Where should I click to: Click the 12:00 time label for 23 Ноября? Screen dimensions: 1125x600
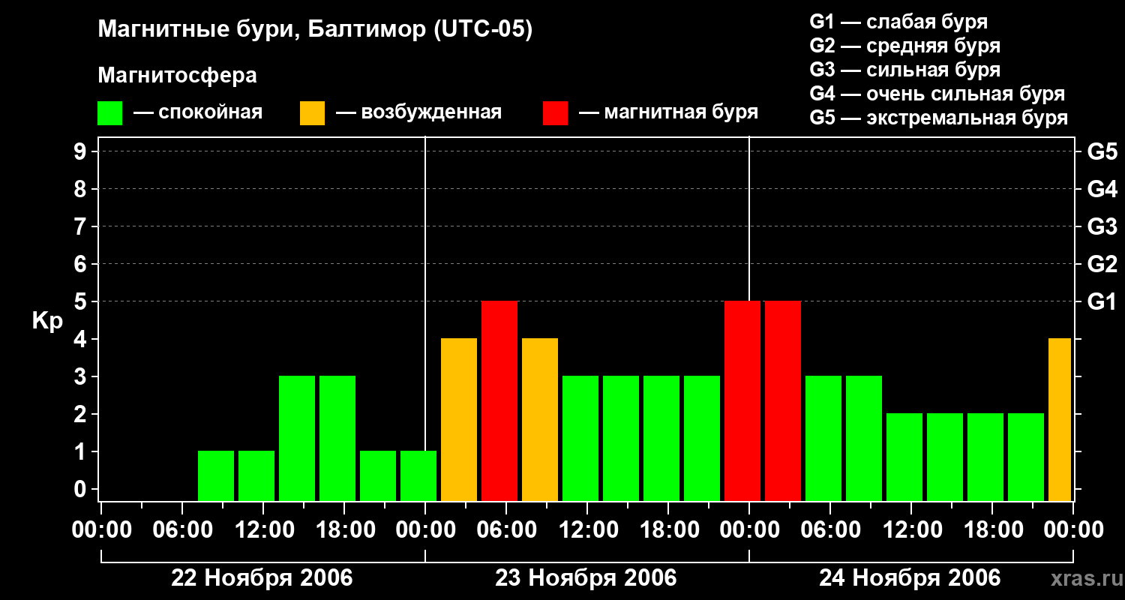click(x=587, y=530)
